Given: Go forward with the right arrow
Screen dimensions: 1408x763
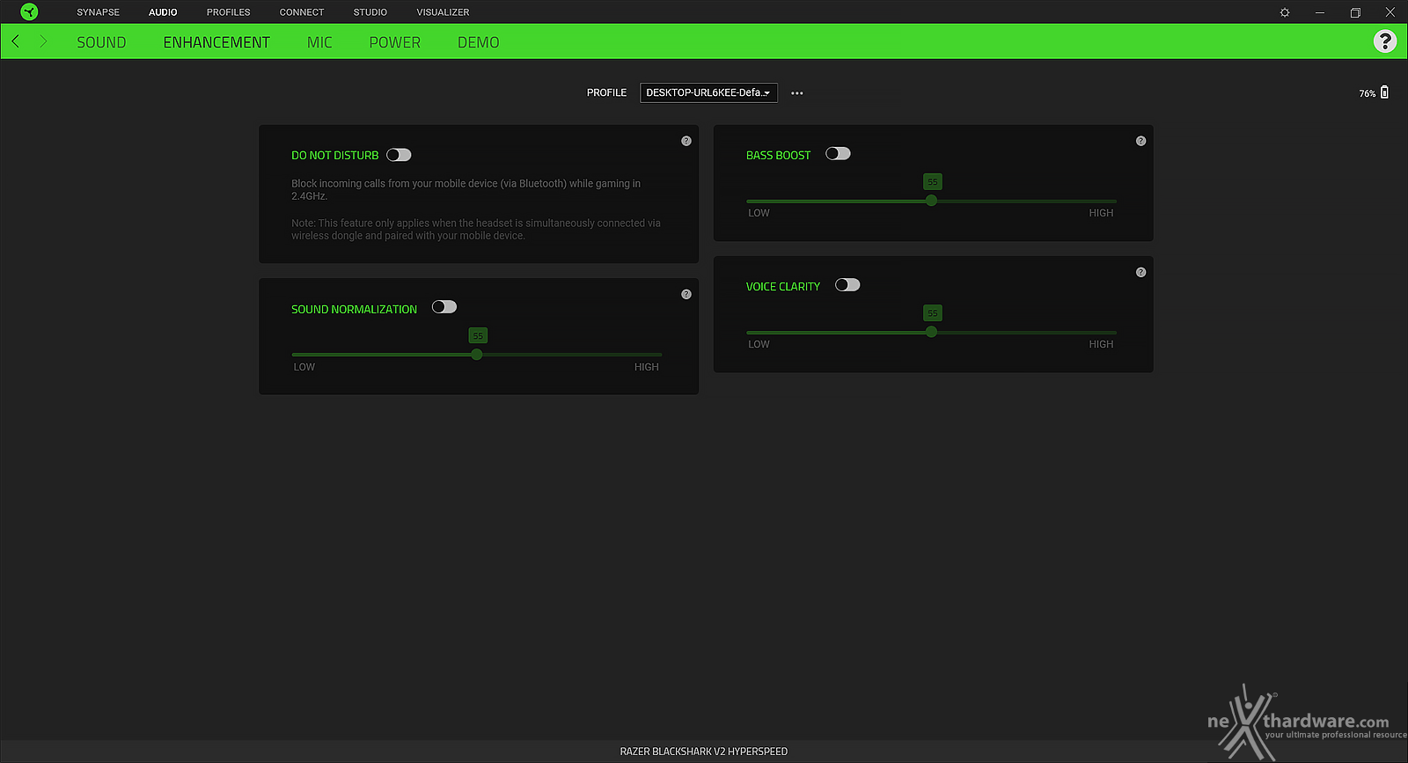Looking at the screenshot, I should point(43,41).
